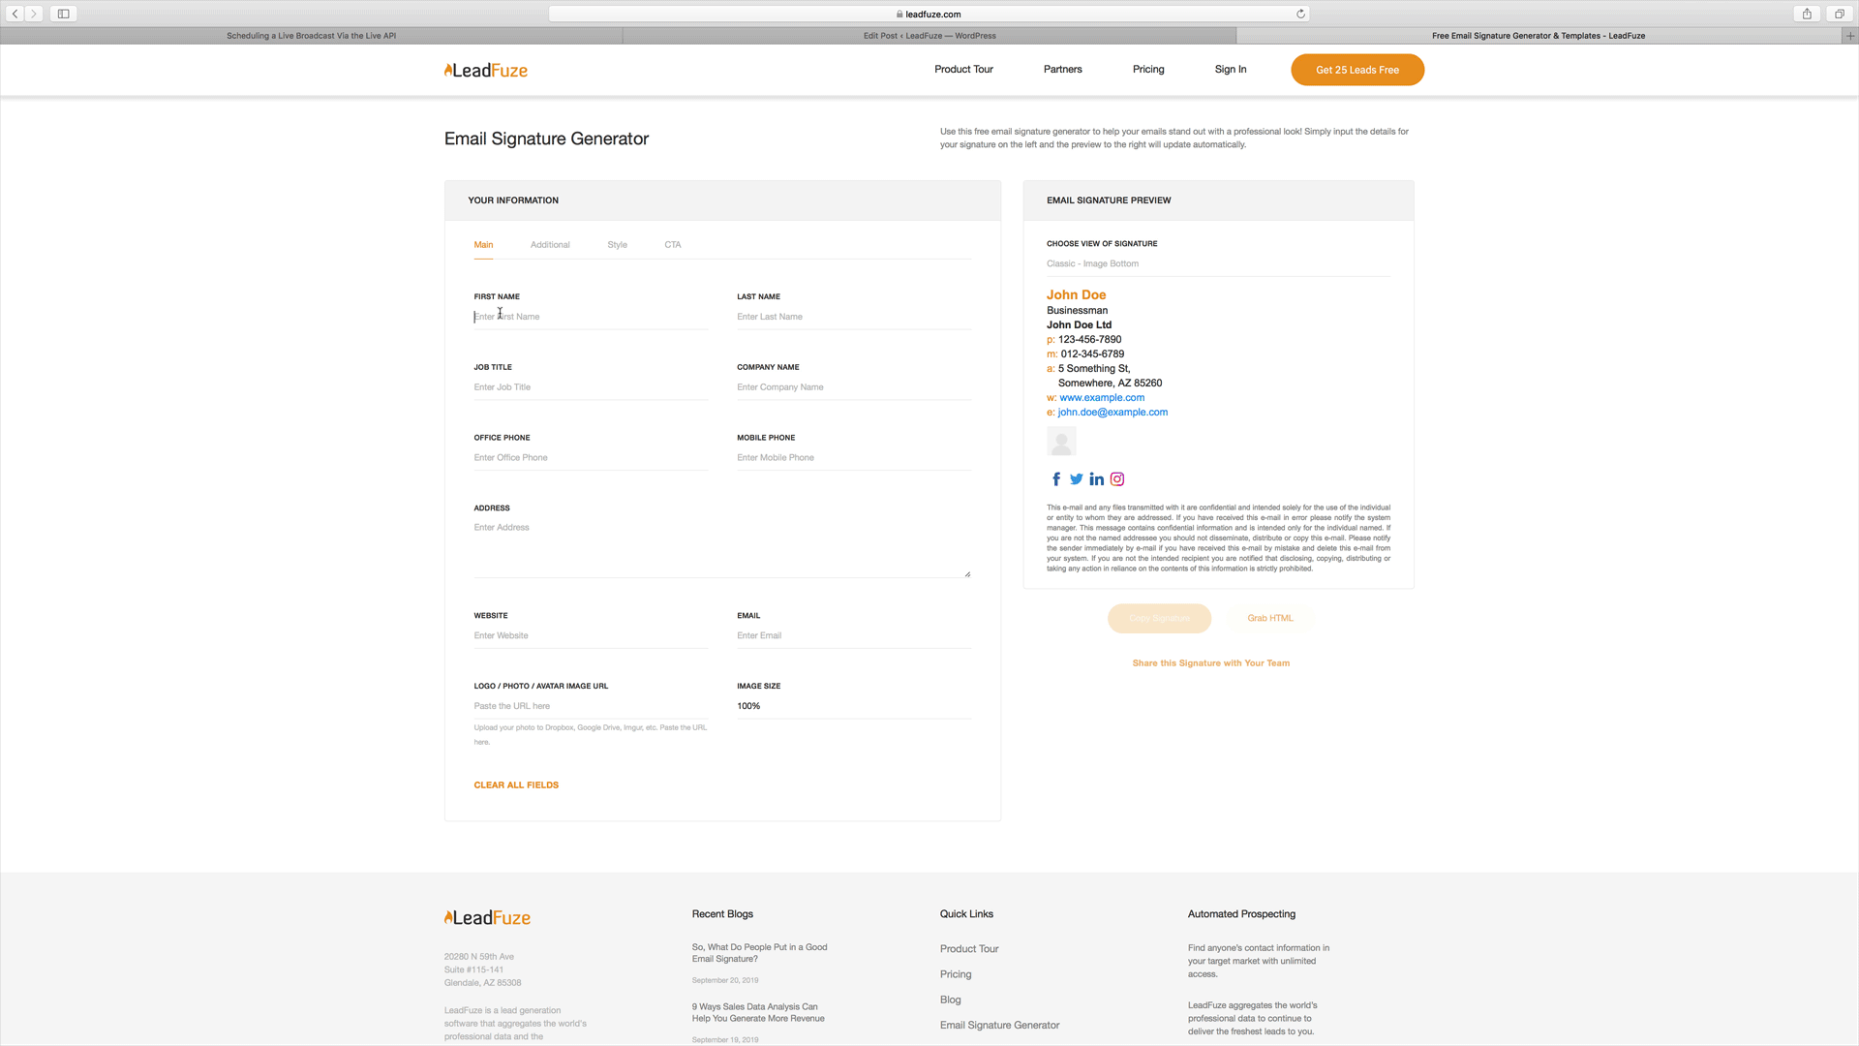Click the Grab HTML button
1859x1046 pixels.
tap(1269, 619)
